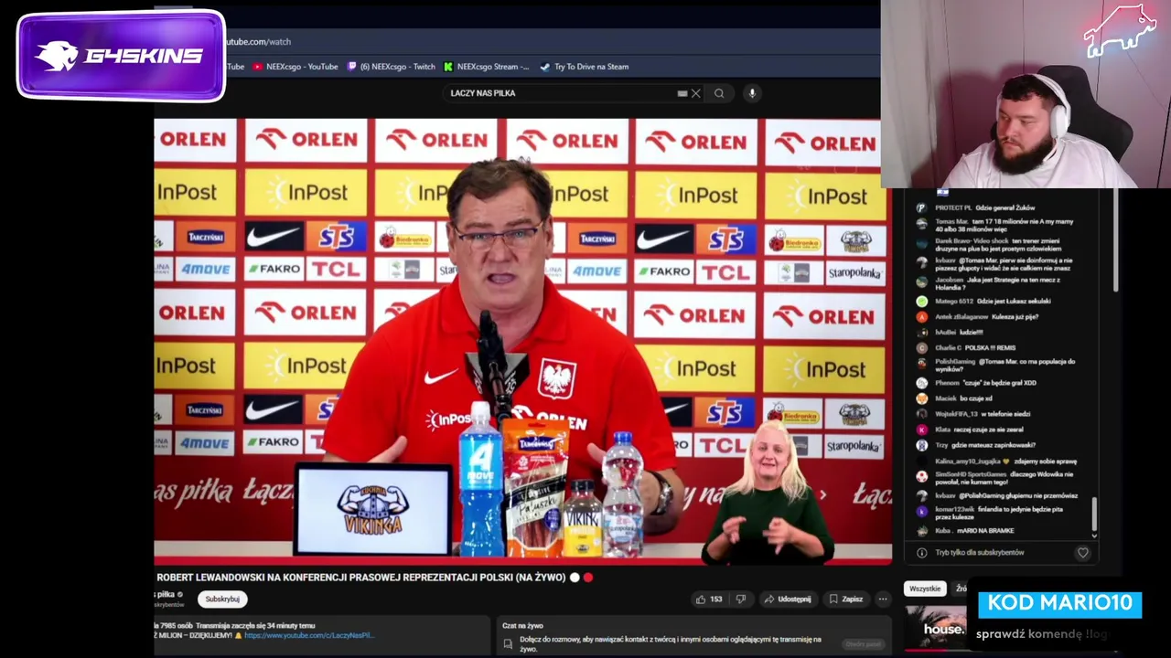Viewport: 1171px width, 658px height.
Task: Click the Subskrybuj button
Action: [222, 600]
